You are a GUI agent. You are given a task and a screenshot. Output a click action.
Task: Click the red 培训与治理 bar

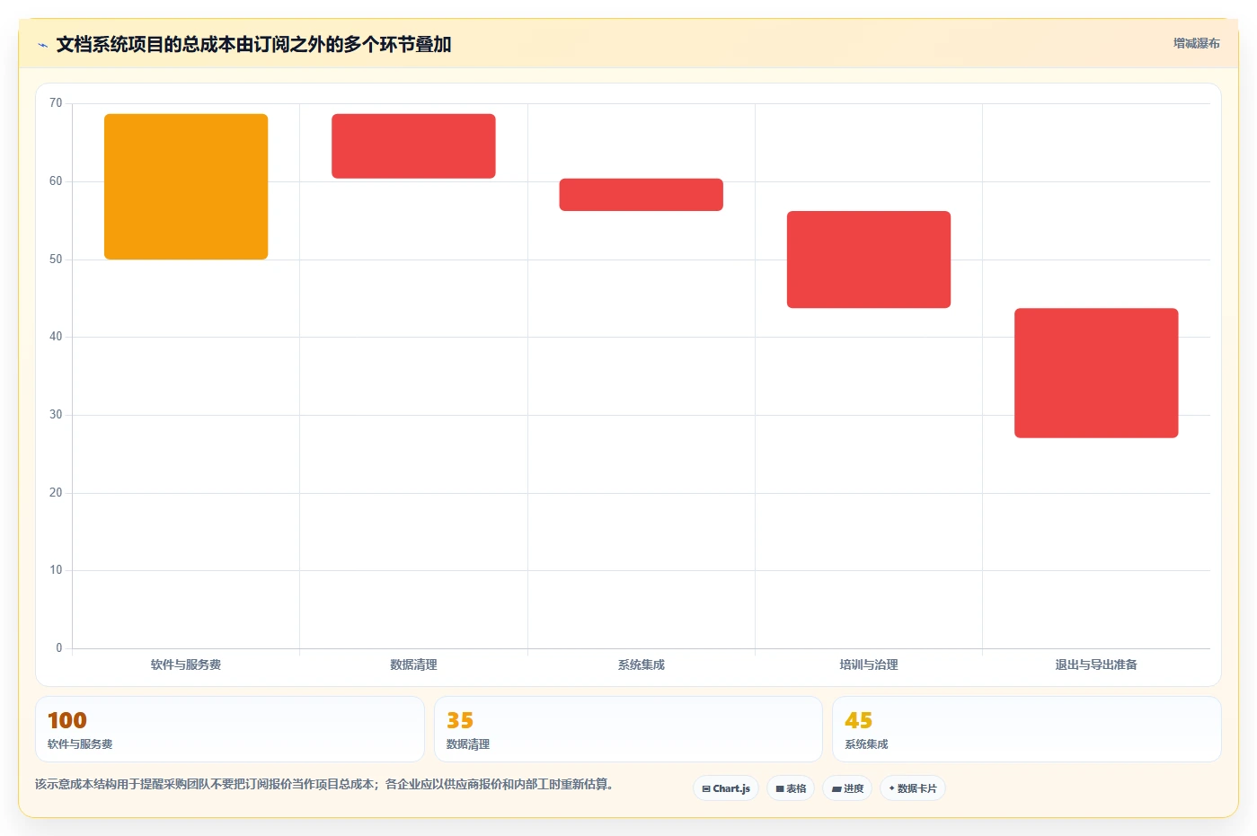869,260
